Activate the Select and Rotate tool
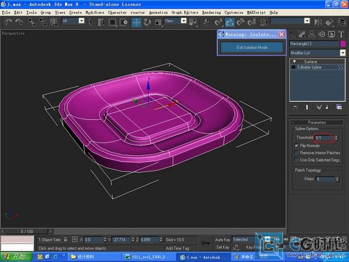The image size is (349, 262). 147,22
